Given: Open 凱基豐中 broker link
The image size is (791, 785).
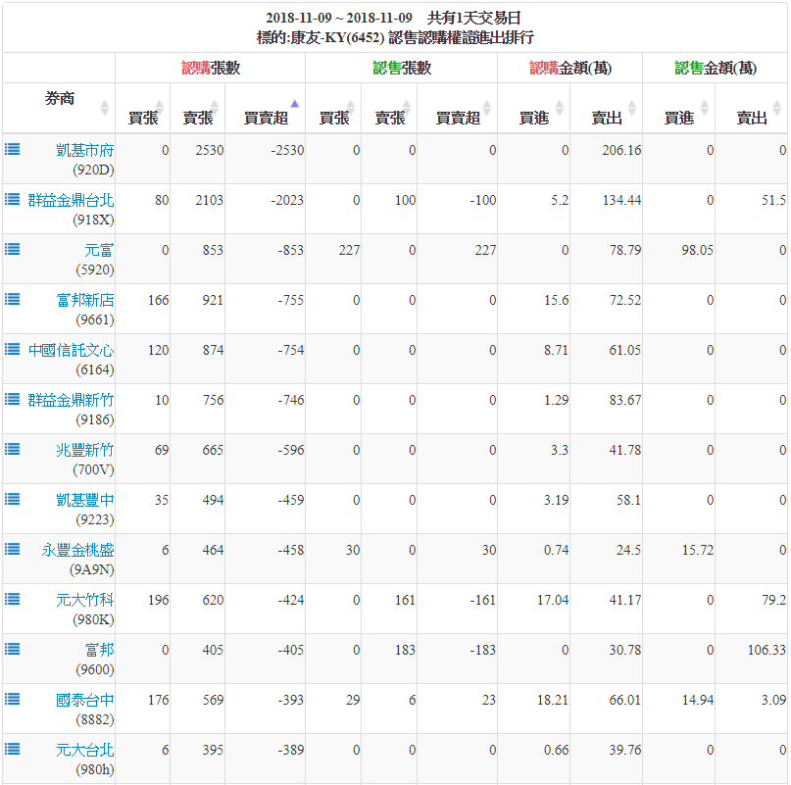Looking at the screenshot, I should pyautogui.click(x=84, y=500).
